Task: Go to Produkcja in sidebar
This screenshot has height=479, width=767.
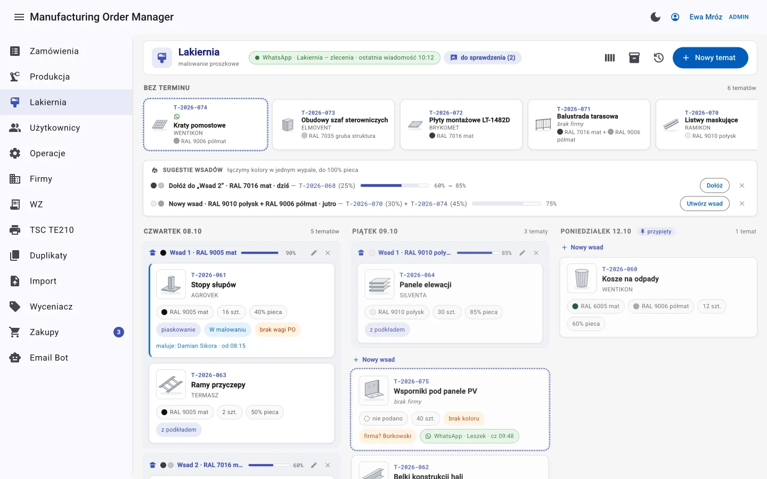Action: click(66, 77)
